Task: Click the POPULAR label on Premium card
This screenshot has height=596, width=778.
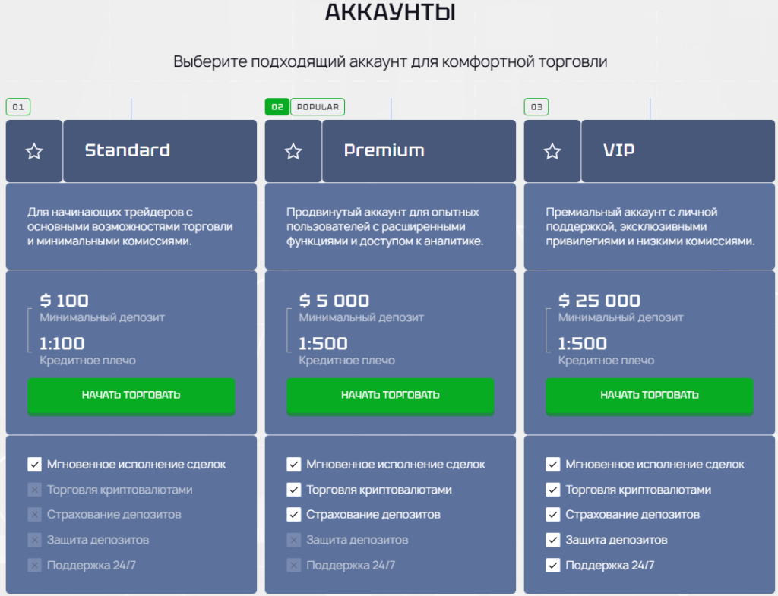Action: click(x=318, y=107)
